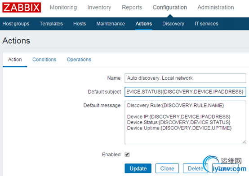249x176 pixels.
Task: Switch to the Action tab
Action: click(15, 60)
